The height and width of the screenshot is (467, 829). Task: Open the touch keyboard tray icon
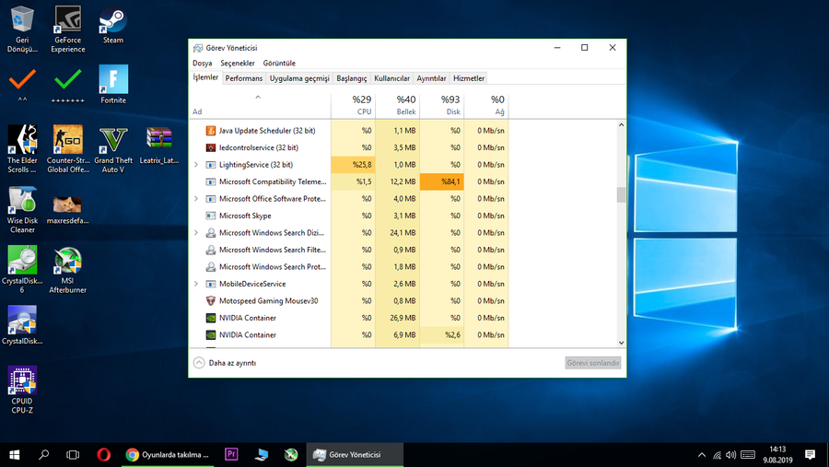click(x=748, y=455)
